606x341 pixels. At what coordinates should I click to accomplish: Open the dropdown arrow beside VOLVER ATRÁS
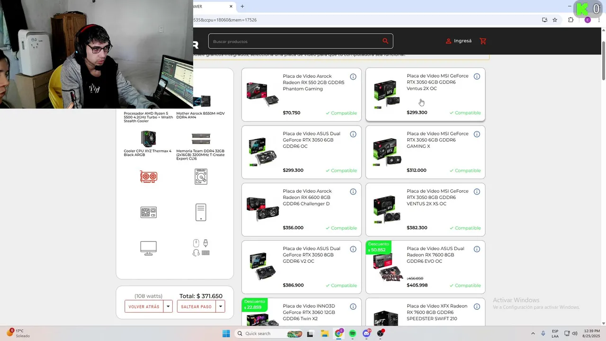coord(168,306)
